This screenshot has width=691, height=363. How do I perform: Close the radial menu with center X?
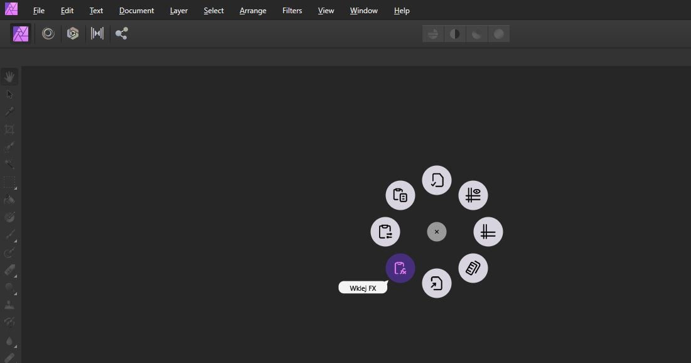click(x=437, y=232)
